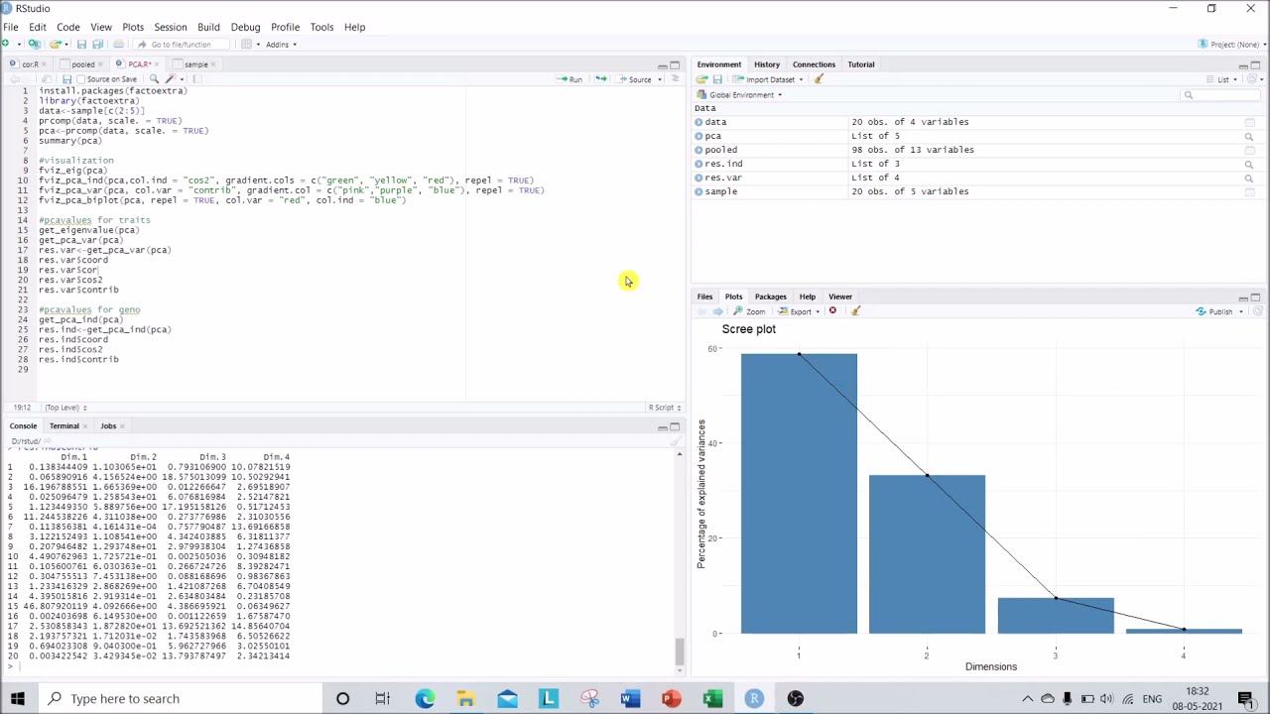The width and height of the screenshot is (1270, 714).
Task: Close the sample tab with its X
Action: tap(214, 64)
